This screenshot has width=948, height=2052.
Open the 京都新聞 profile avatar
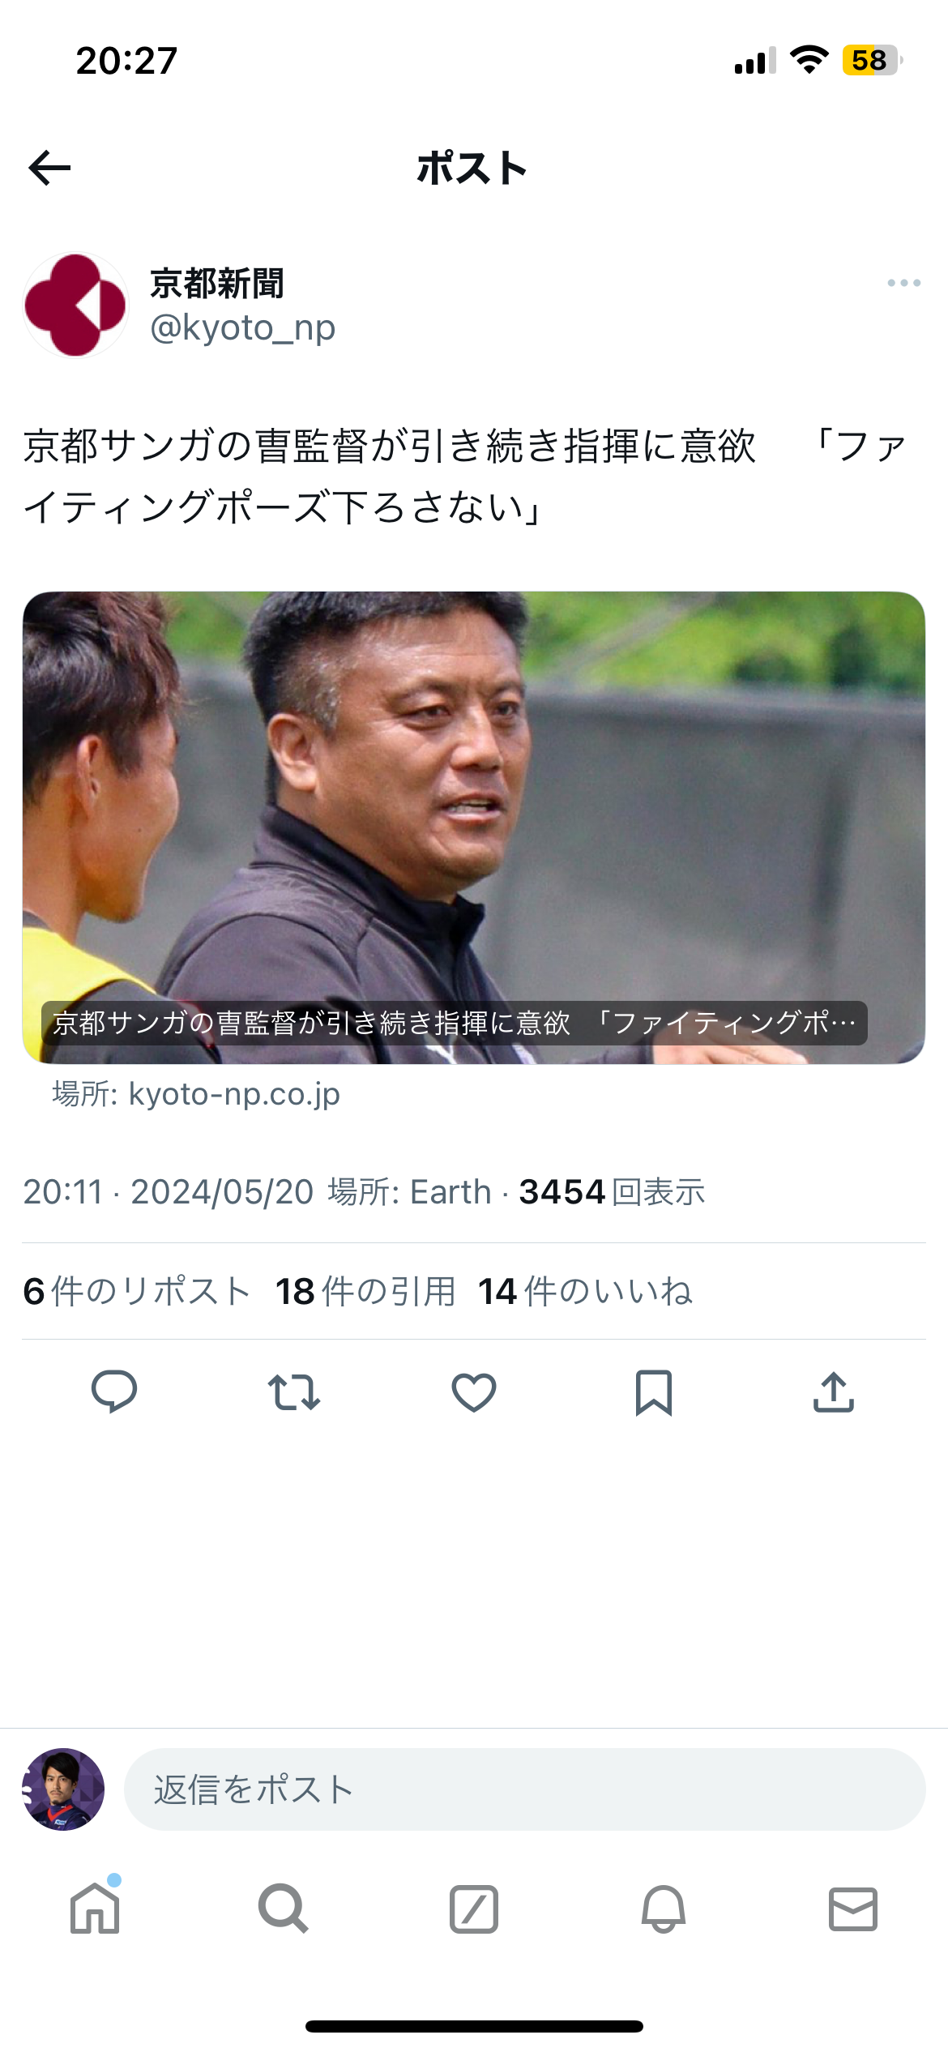click(x=75, y=305)
